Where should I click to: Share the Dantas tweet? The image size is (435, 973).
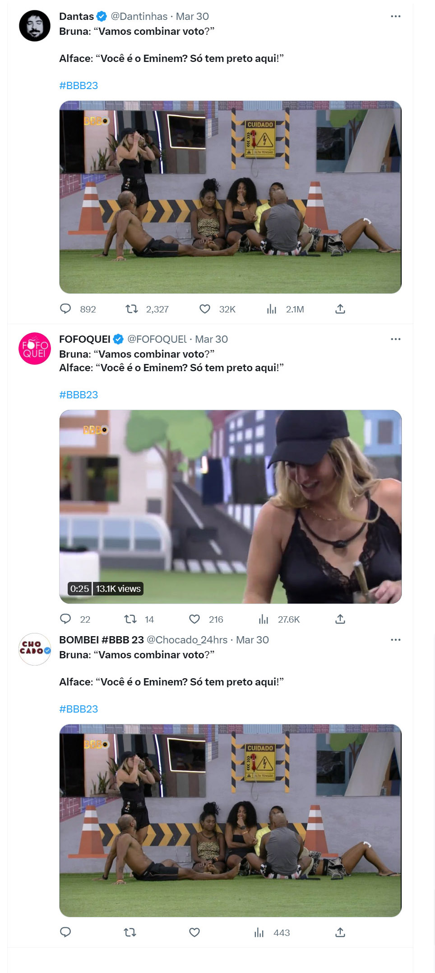click(x=340, y=309)
